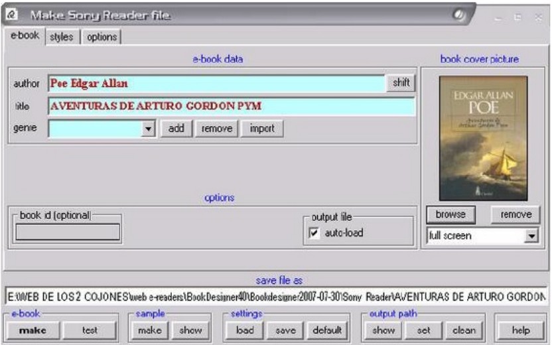Click the remove genre button

[216, 129]
